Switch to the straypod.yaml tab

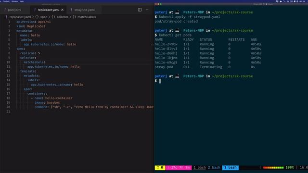click(x=85, y=10)
